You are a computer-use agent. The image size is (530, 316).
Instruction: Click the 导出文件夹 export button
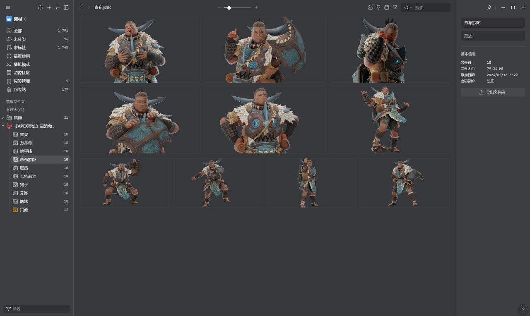coord(493,92)
